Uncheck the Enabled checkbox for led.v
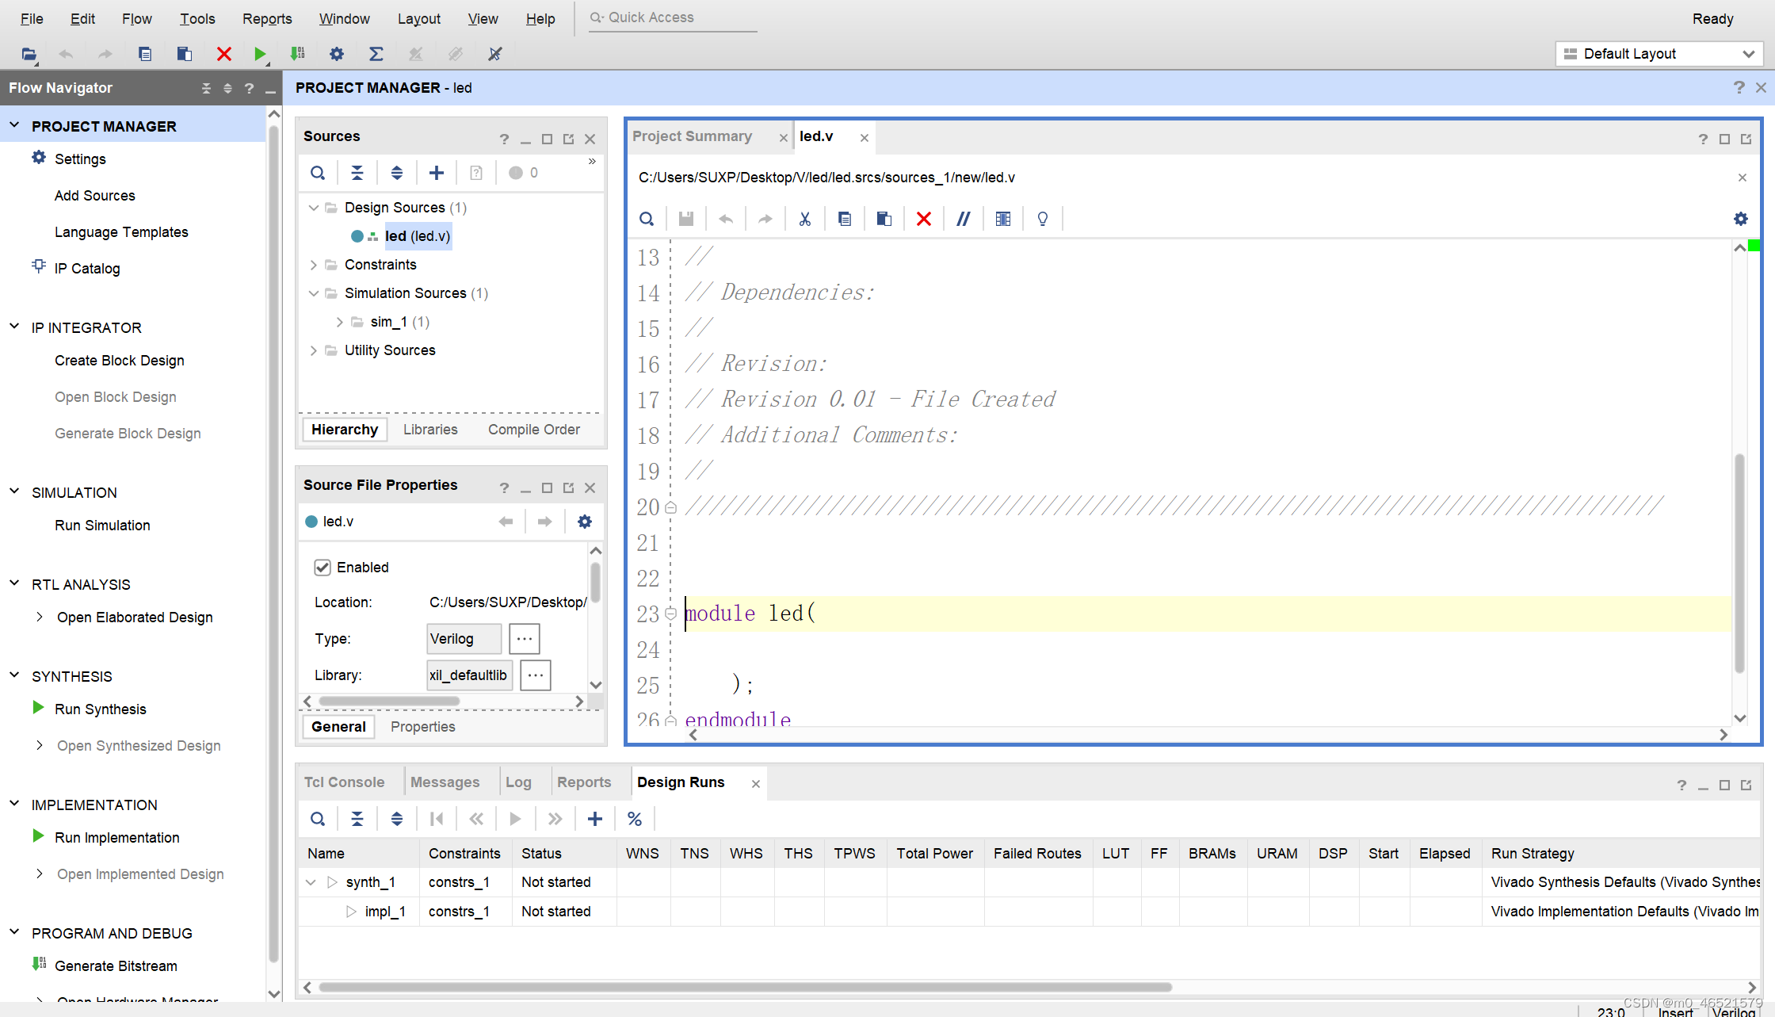The image size is (1775, 1017). [323, 568]
